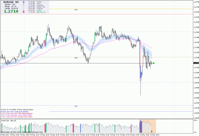Select the green New York session row
This screenshot has width=199, height=136.
(37, 12)
